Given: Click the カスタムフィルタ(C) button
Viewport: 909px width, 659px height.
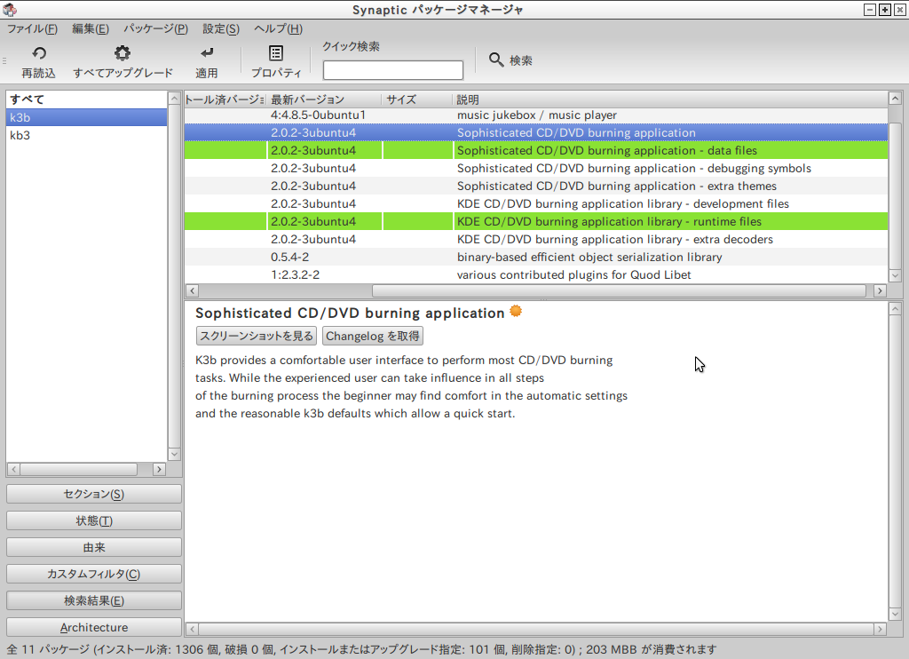Looking at the screenshot, I should (94, 575).
